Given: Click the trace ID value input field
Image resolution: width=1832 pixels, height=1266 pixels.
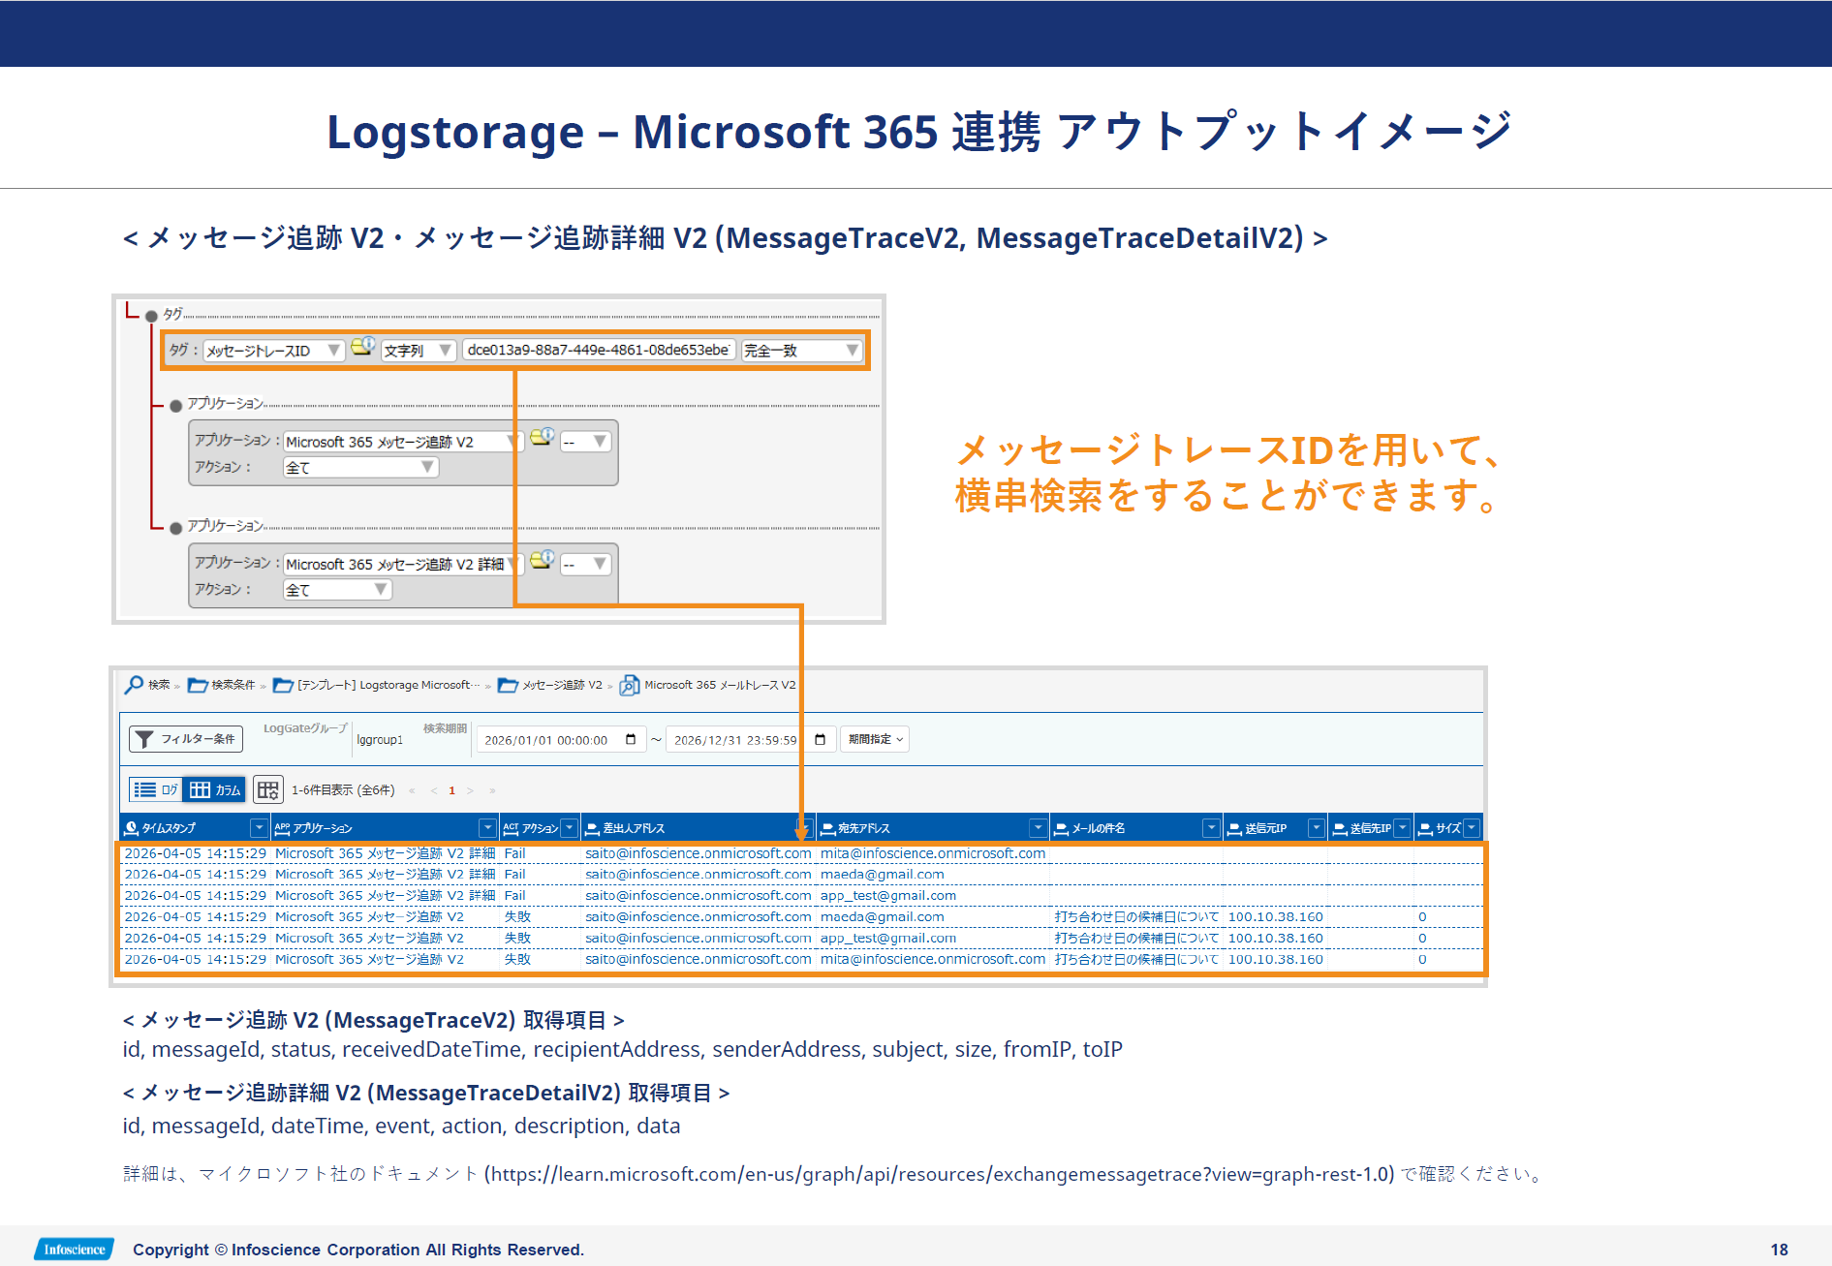Looking at the screenshot, I should (x=598, y=351).
